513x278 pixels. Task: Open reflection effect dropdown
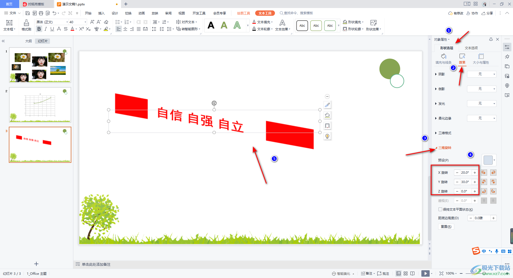click(x=482, y=89)
